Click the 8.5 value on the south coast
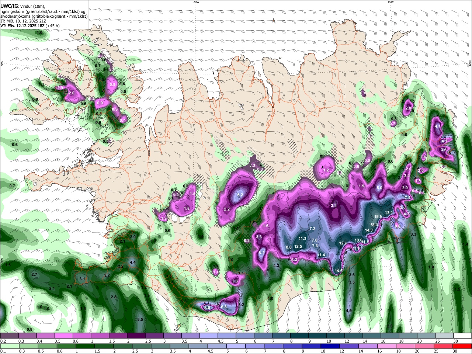Image resolution: width=472 pixels, height=354 pixels. 207,308
